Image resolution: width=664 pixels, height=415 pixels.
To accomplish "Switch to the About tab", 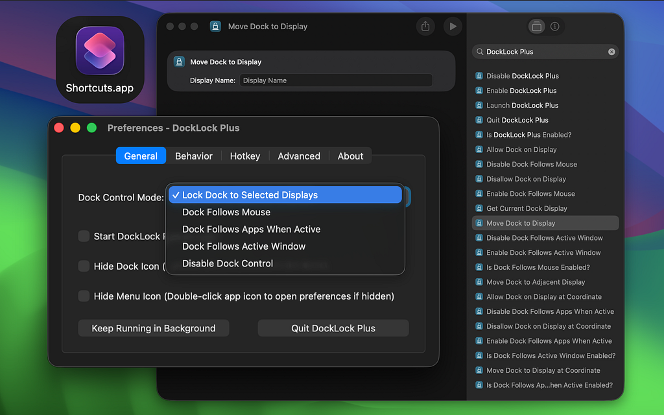I will tap(350, 156).
